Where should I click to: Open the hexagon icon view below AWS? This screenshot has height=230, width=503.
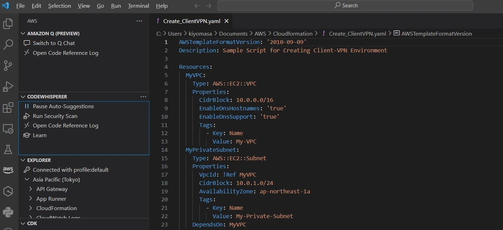click(8, 191)
